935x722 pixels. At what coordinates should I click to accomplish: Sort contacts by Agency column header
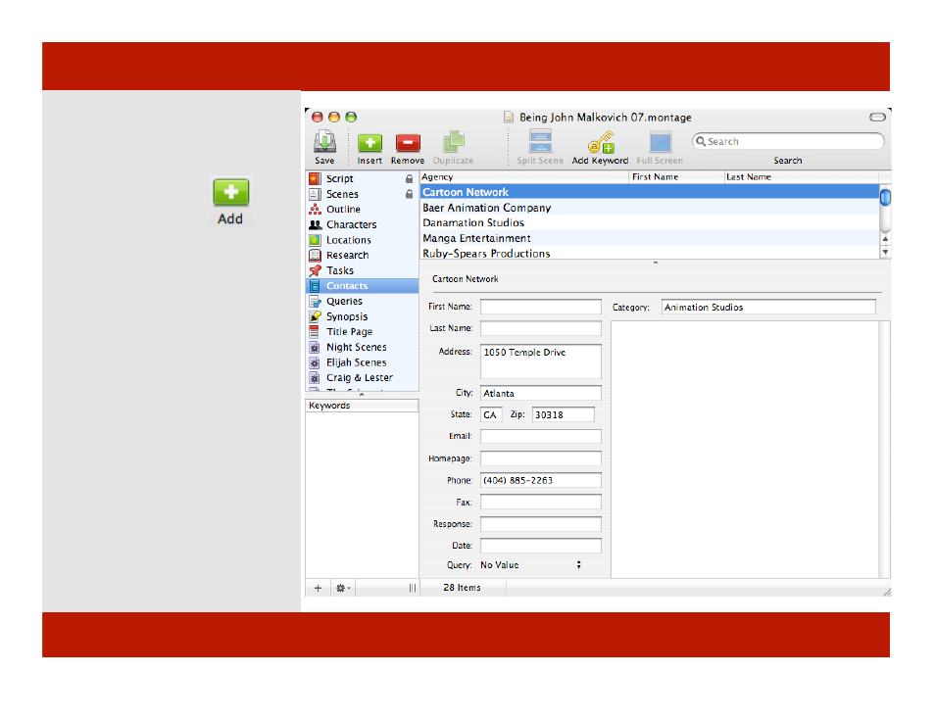pyautogui.click(x=524, y=177)
